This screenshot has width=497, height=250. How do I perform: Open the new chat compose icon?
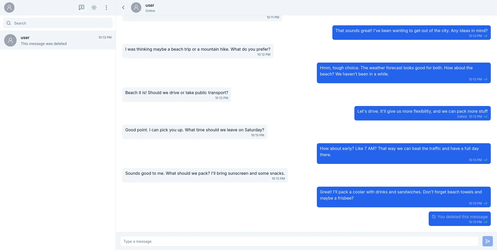click(81, 7)
